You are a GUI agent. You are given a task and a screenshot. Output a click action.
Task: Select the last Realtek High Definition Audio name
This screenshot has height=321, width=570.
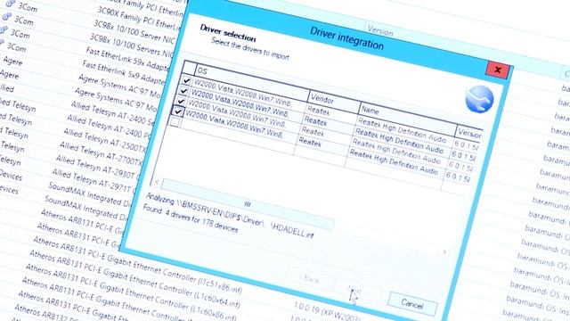click(x=394, y=161)
